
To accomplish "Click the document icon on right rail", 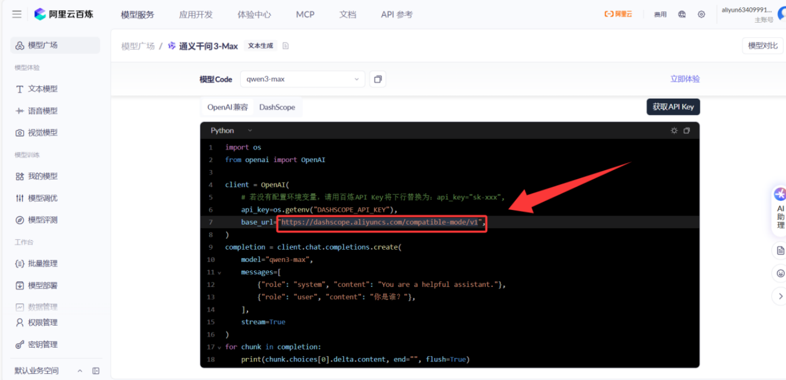I will pos(781,251).
